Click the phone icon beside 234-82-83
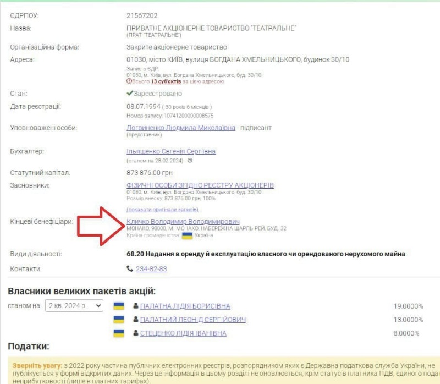440x384 pixels. tap(130, 269)
